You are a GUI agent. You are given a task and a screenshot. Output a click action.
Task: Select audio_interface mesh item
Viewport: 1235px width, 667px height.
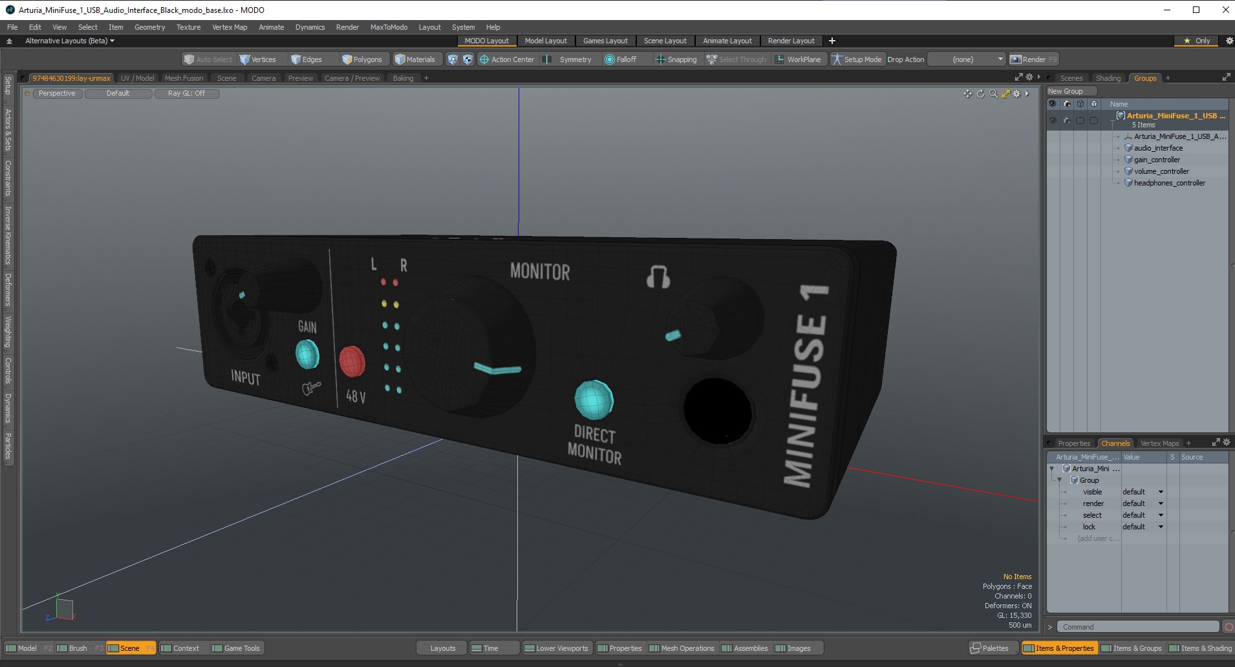click(1158, 148)
